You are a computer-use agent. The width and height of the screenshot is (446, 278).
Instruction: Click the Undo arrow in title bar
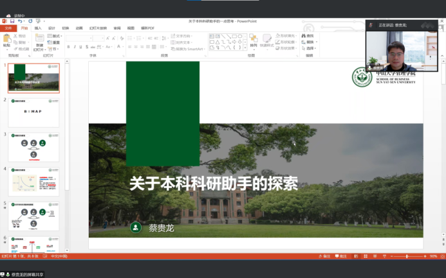coord(21,21)
